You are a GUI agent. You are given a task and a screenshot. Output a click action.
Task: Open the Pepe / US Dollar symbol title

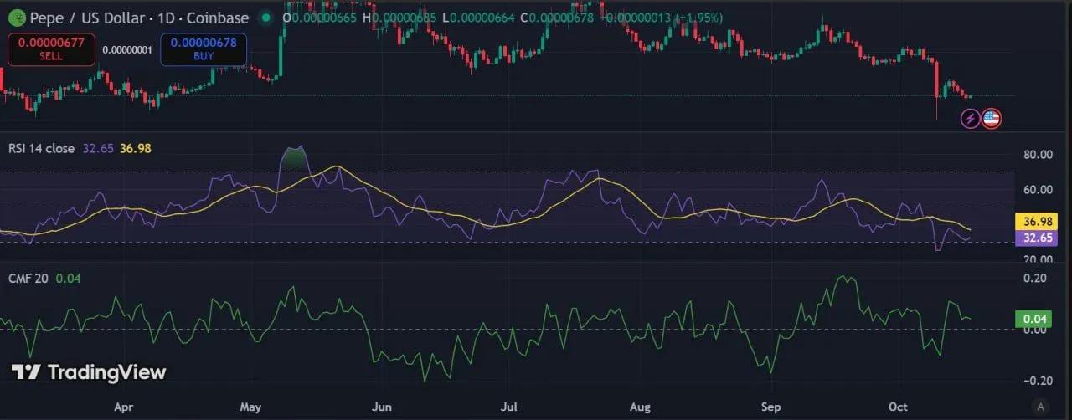tap(137, 18)
